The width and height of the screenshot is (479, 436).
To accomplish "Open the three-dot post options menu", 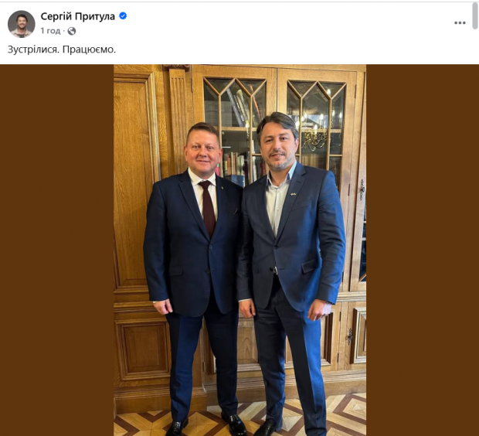I will 460,23.
